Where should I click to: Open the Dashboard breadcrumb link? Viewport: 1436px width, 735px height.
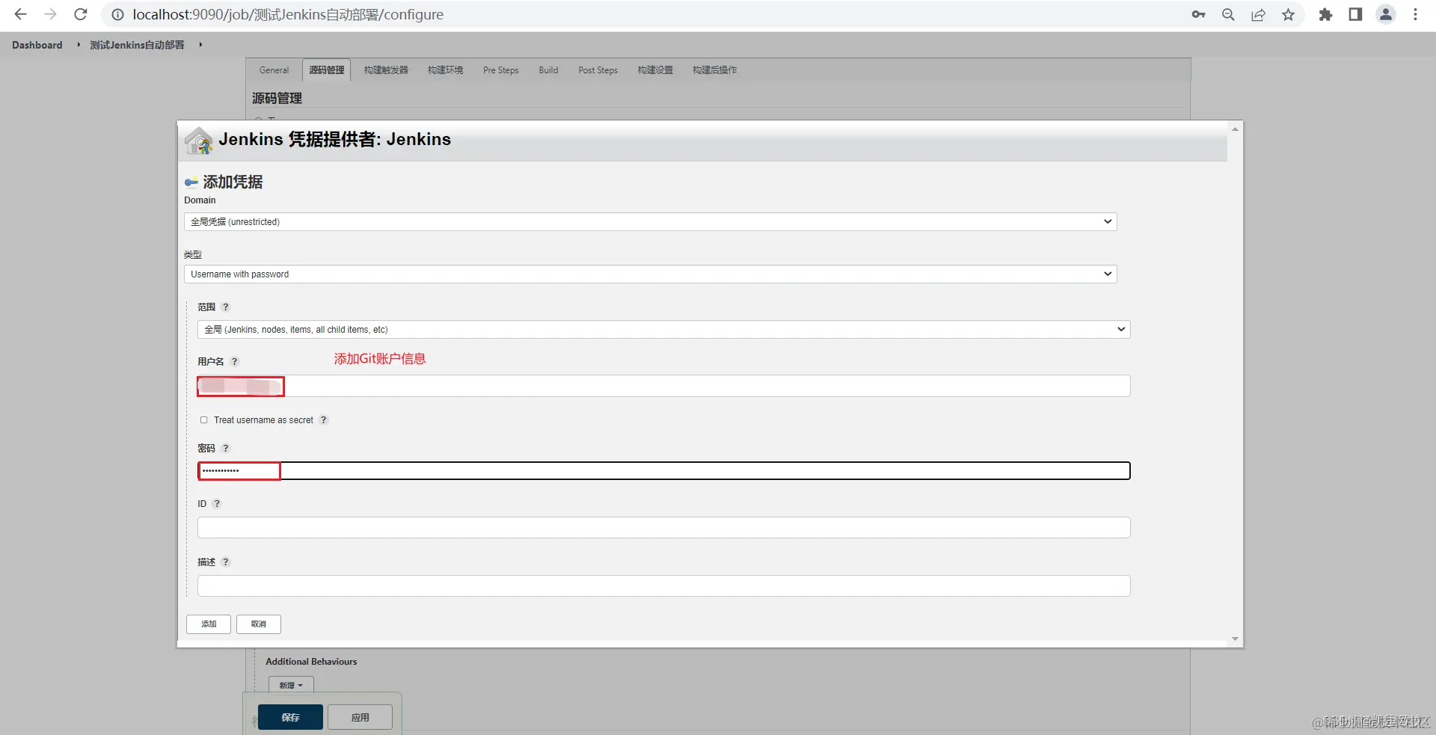coord(37,45)
